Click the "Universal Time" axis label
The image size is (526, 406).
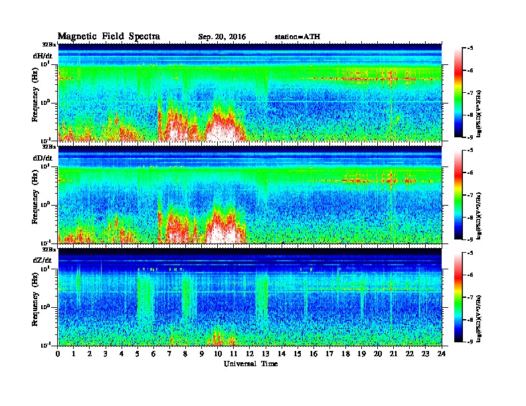click(250, 364)
